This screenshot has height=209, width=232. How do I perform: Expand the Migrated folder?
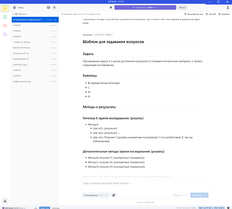13,14
